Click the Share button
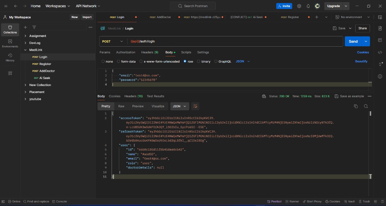386x206 pixels. 362,28
